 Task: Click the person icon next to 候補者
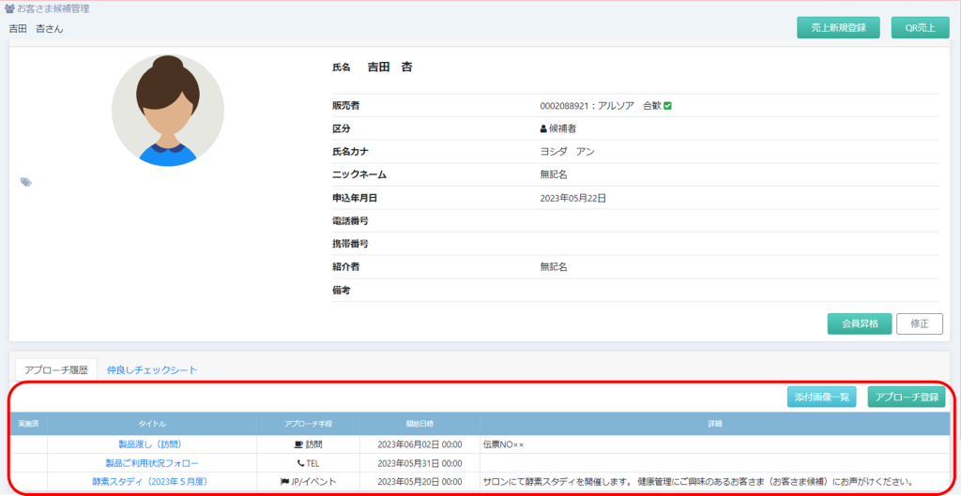click(x=543, y=129)
